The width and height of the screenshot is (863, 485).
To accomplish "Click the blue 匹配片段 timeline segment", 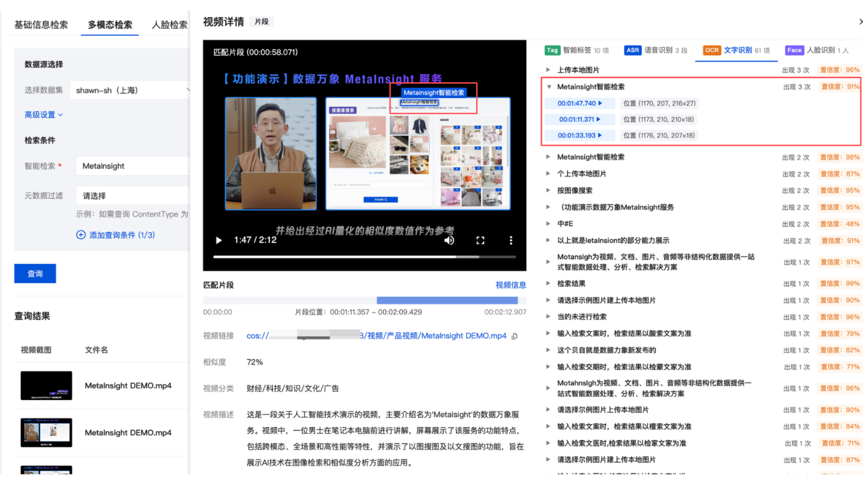I will pos(447,300).
